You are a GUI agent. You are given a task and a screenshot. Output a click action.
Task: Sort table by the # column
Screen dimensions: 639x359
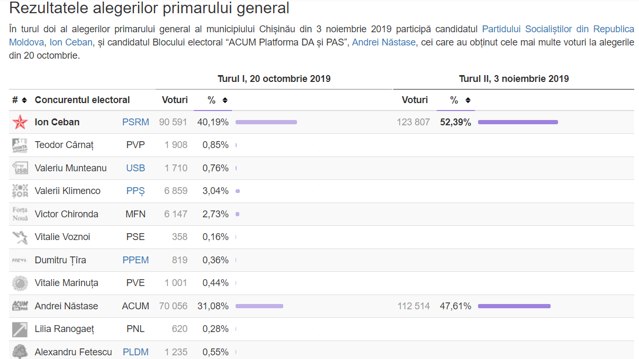[x=20, y=100]
